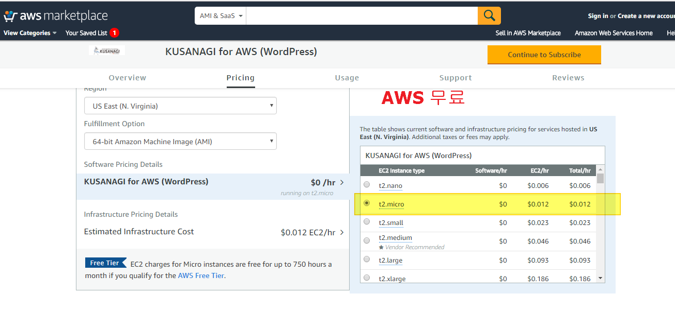The height and width of the screenshot is (311, 675).
Task: Click the Create a new account link
Action: [x=646, y=16]
